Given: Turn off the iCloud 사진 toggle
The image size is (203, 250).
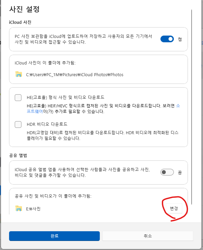Looking at the screenshot, I should [167, 39].
